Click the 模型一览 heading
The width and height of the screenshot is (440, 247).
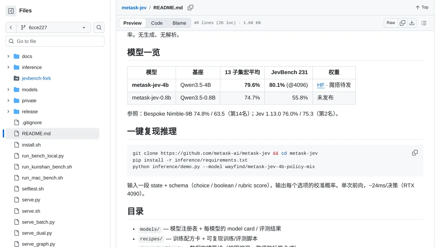coord(144,52)
